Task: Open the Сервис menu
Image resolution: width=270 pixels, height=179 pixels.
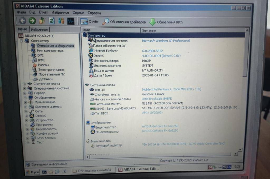Action: click(x=78, y=13)
